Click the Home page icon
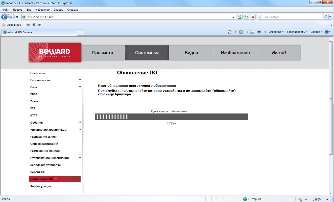The image size is (334, 202). click(x=229, y=32)
